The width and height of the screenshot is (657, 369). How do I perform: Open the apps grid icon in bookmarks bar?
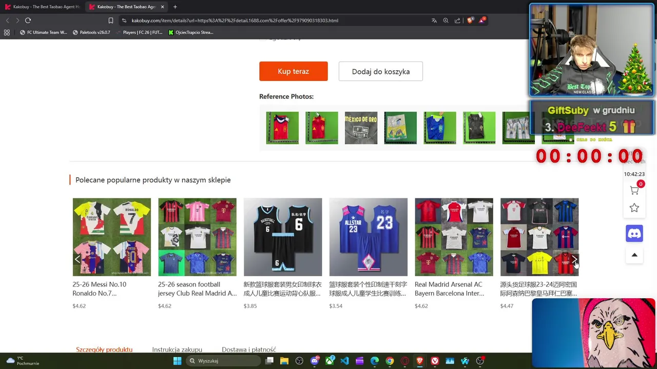7,32
